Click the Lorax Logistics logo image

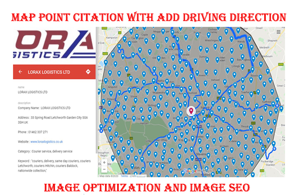55,44
